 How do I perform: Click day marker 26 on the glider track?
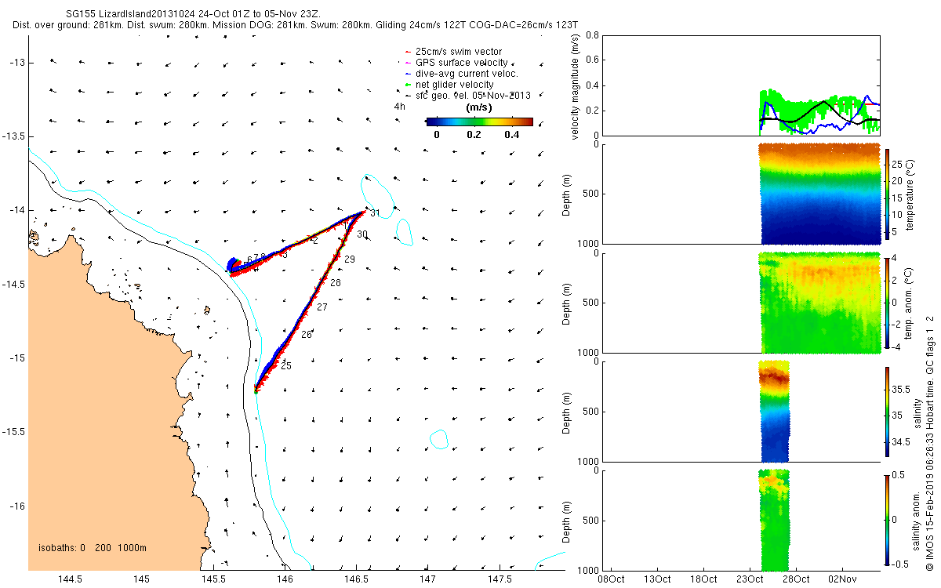307,335
